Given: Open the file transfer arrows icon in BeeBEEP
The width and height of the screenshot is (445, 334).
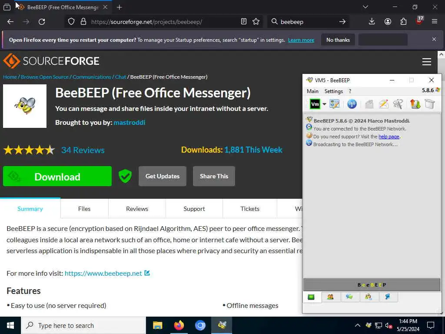Looking at the screenshot, I should tap(415, 104).
